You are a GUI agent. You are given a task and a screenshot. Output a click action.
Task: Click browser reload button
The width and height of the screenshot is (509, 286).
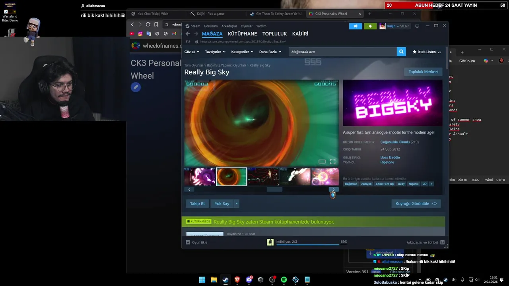[x=148, y=24]
